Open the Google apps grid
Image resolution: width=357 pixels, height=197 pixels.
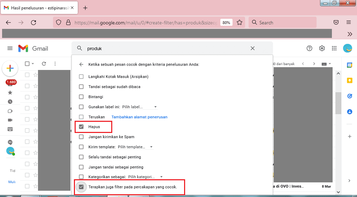coord(334,48)
